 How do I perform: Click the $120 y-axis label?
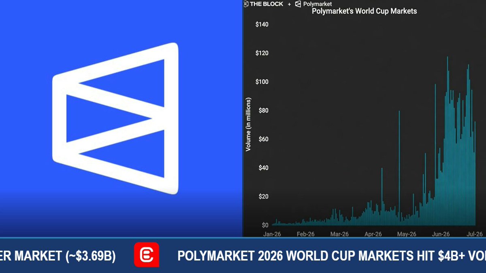(262, 53)
